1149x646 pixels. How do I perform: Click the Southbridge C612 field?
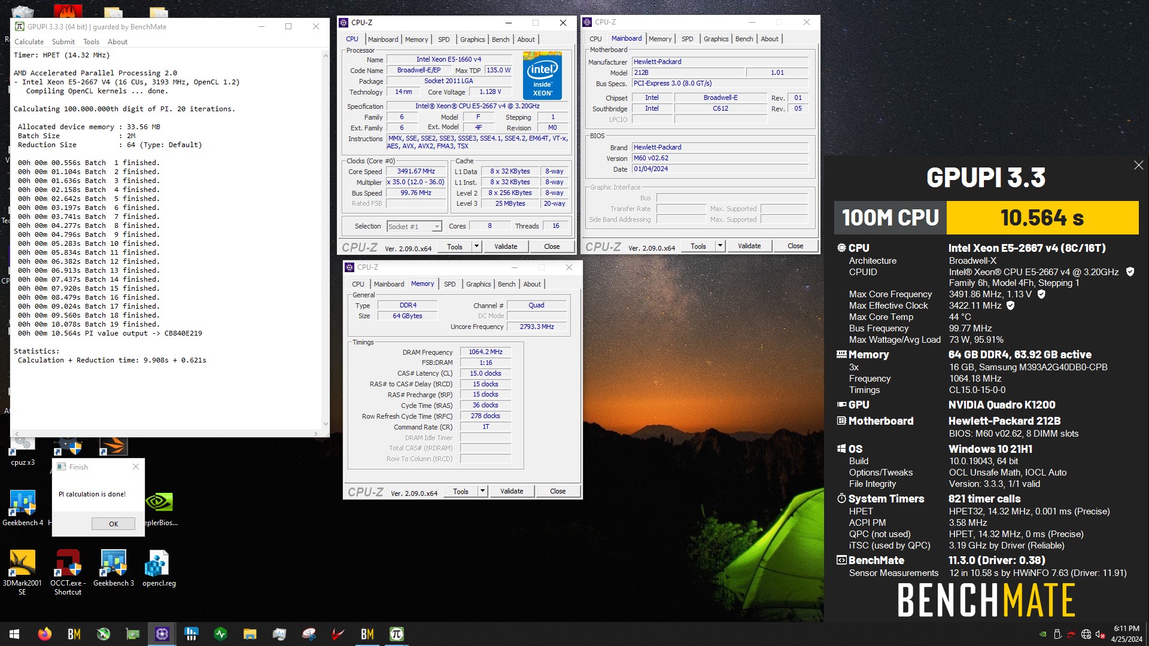coord(721,109)
